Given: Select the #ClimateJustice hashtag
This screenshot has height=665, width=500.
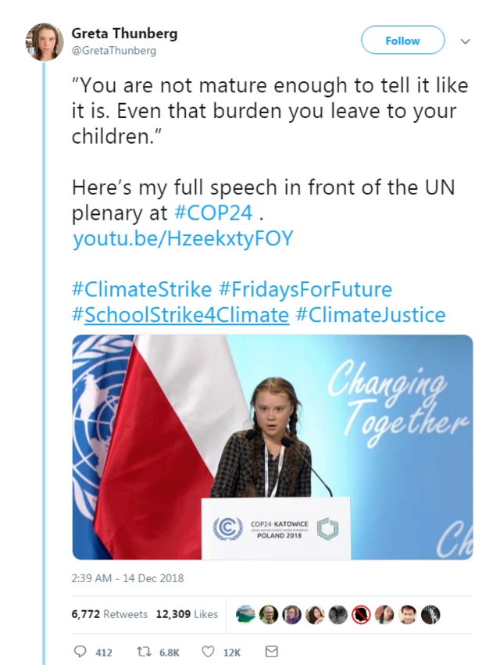Looking at the screenshot, I should click(370, 315).
